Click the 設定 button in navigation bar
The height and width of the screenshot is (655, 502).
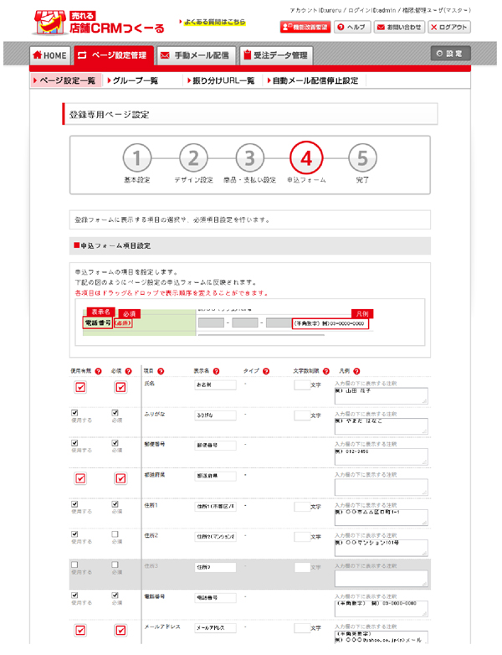pyautogui.click(x=449, y=54)
